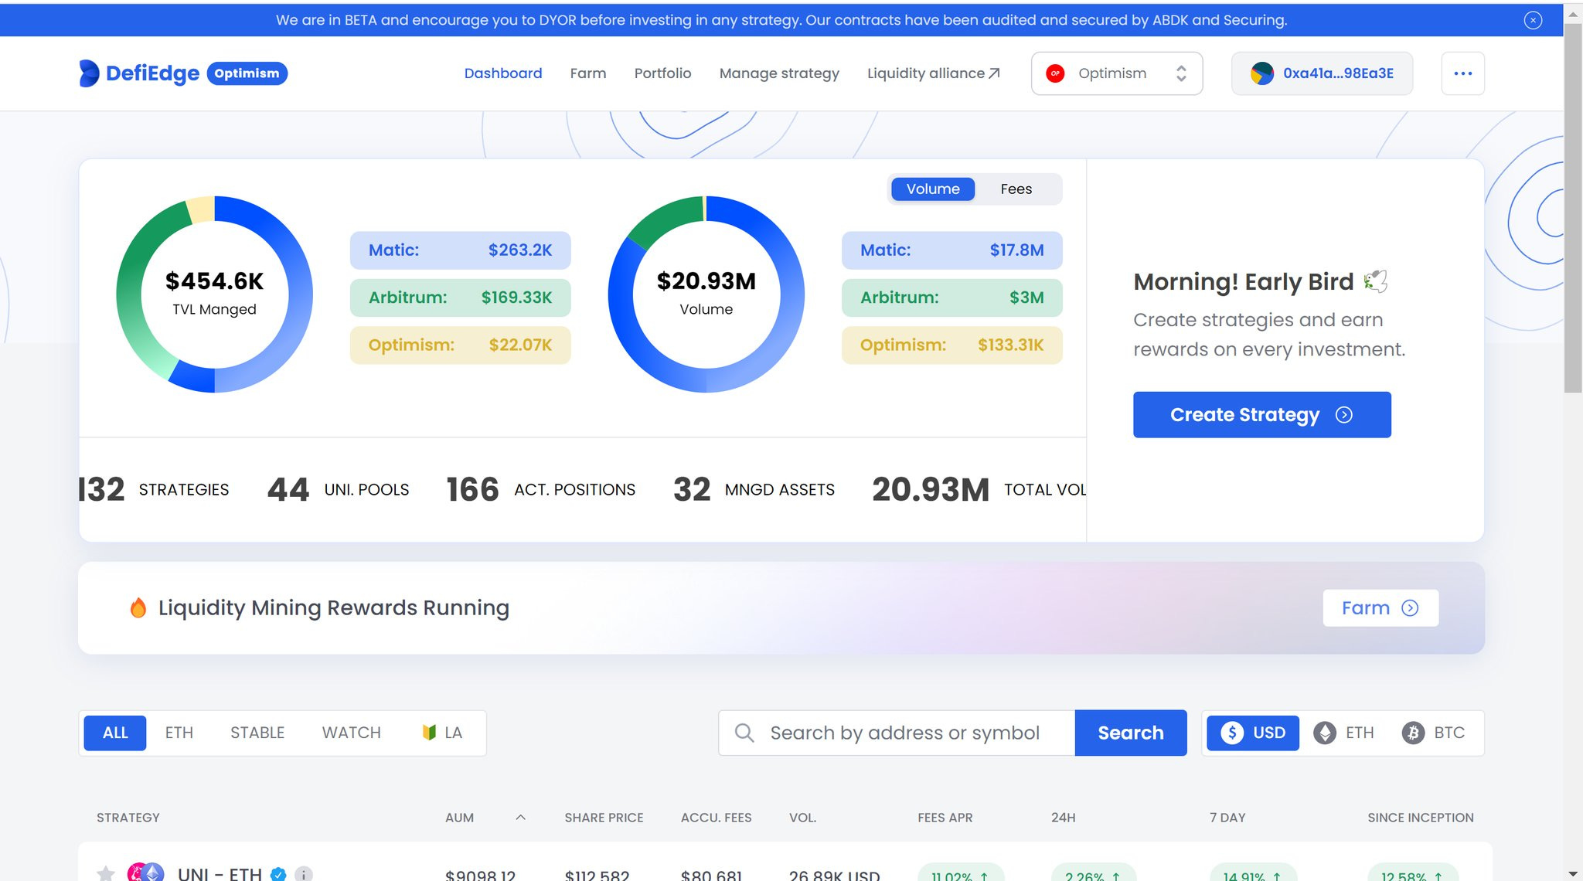Viewport: 1583px width, 881px height.
Task: Click the Volume Matic $17.8M badge
Action: click(x=952, y=250)
